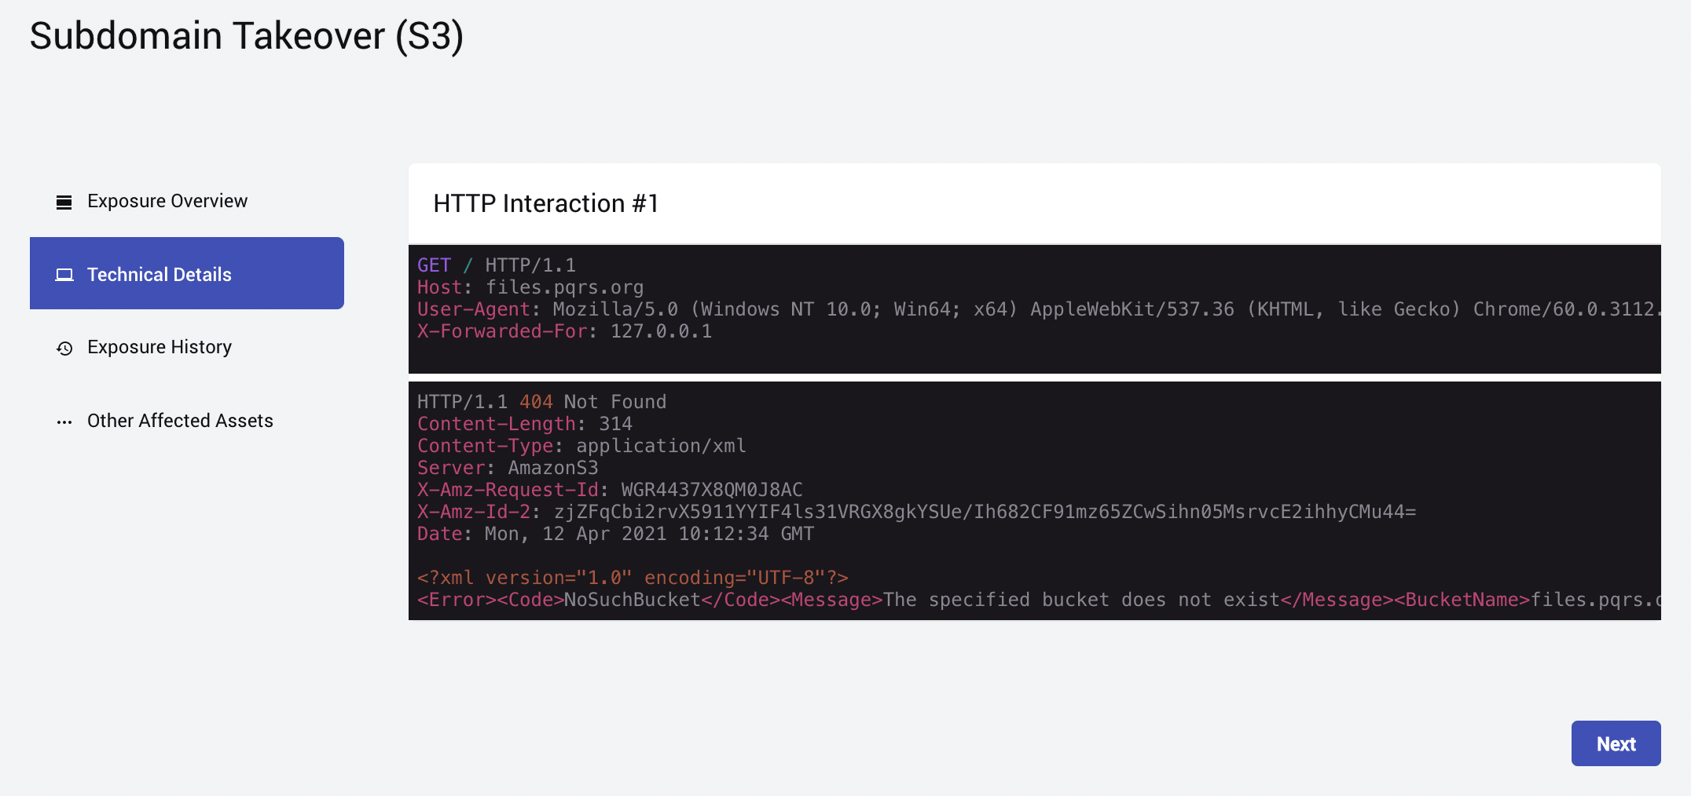Click the Date header in the response

coord(615,534)
